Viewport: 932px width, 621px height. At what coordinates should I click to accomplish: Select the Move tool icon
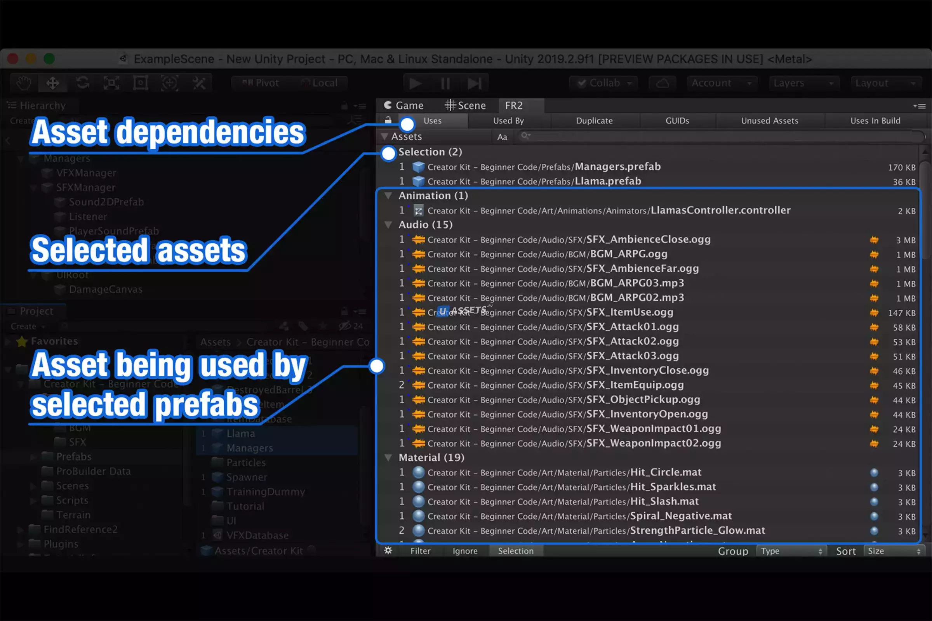(53, 83)
